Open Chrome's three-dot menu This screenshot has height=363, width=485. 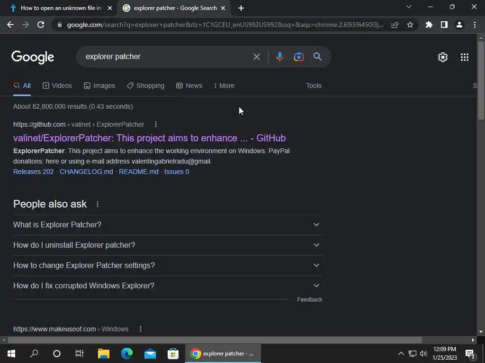click(475, 25)
